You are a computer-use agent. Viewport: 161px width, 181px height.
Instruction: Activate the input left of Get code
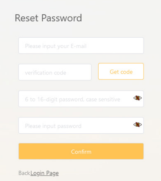pyautogui.click(x=55, y=72)
